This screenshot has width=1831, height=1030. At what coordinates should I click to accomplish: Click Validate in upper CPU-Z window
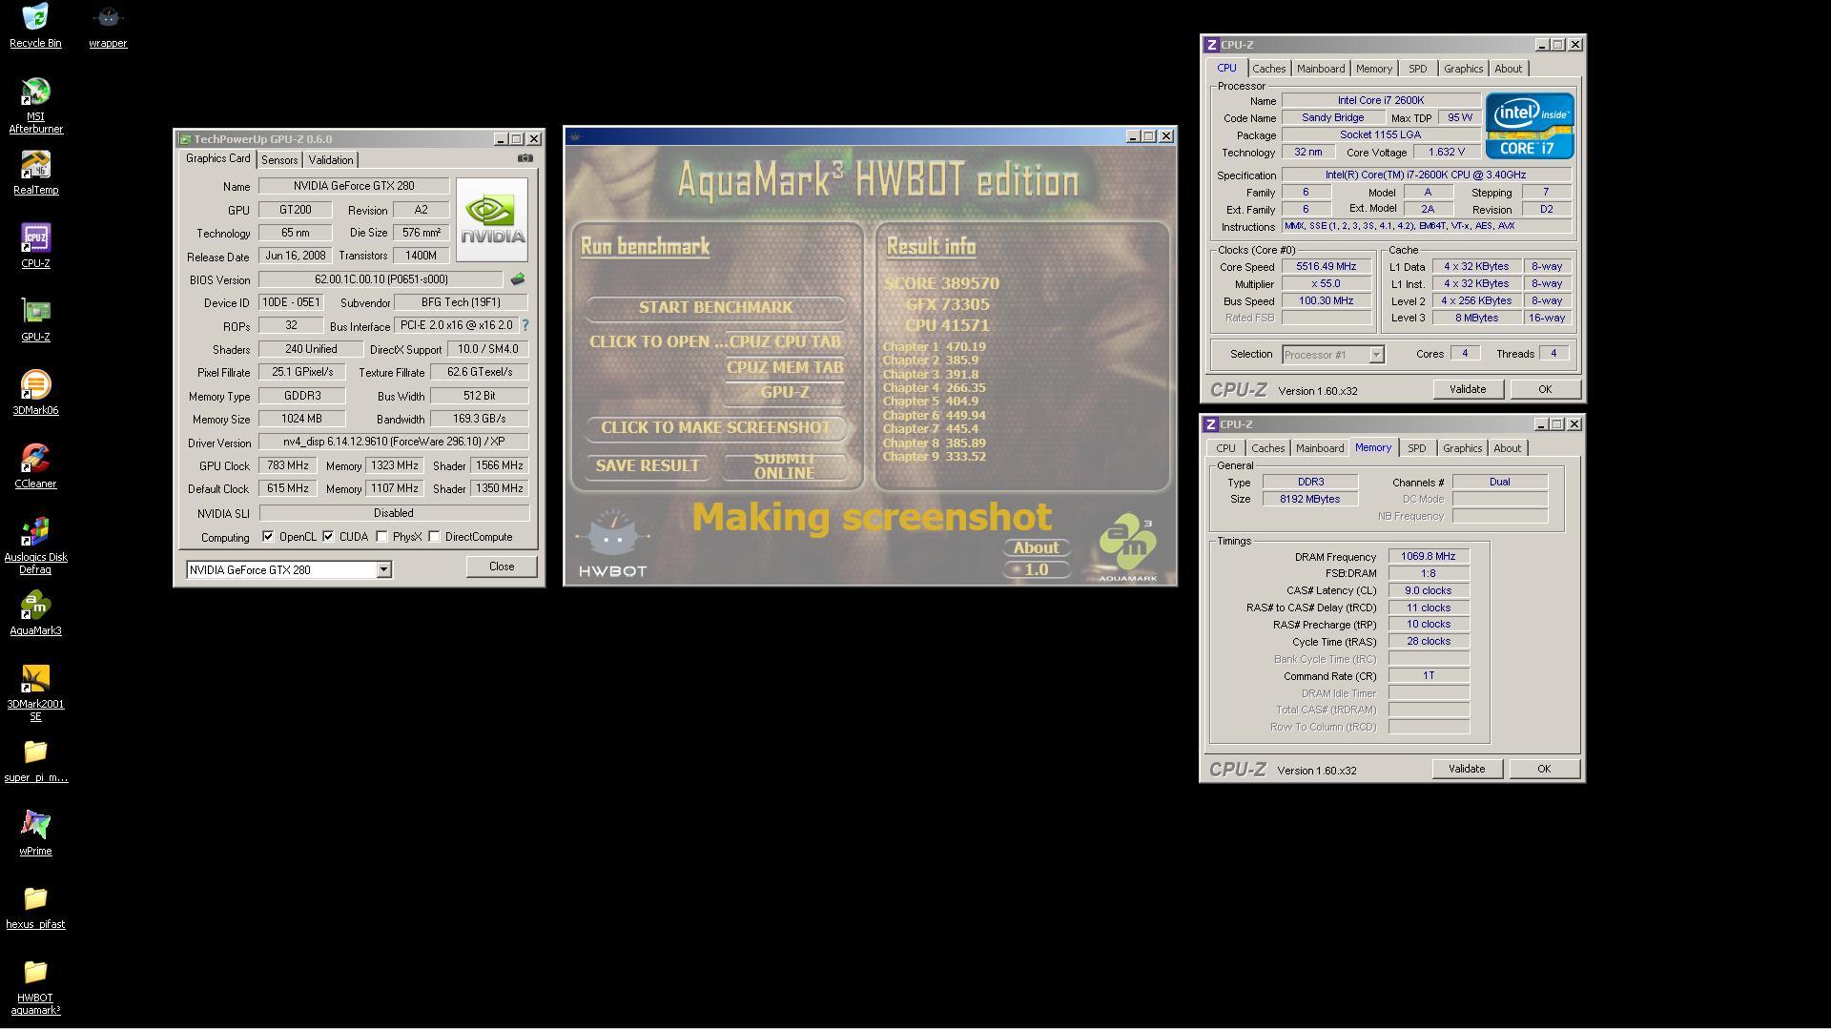pyautogui.click(x=1468, y=389)
